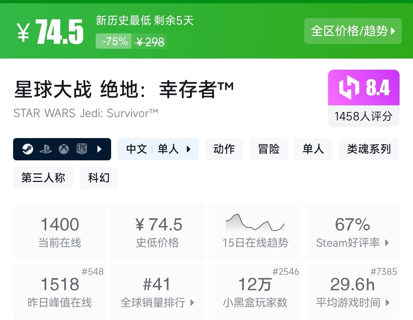Select the 动作 tag

[x=224, y=149]
